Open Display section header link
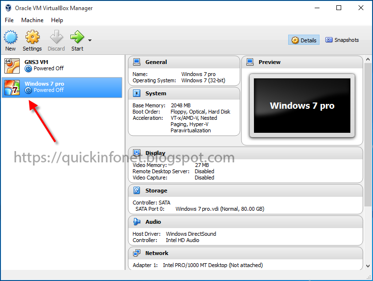This screenshot has height=281, width=373. [155, 153]
